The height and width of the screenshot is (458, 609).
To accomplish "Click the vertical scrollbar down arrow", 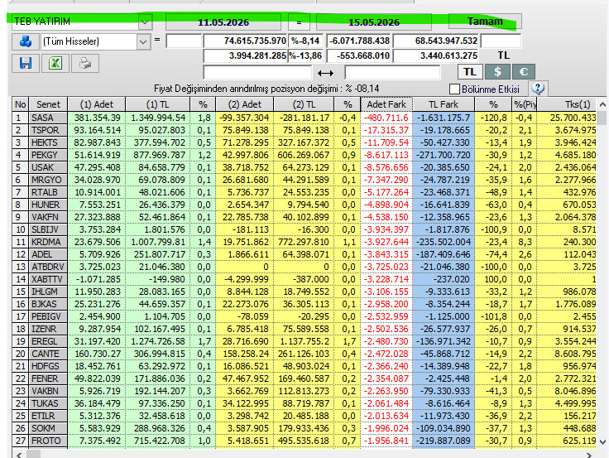I will 602,441.
